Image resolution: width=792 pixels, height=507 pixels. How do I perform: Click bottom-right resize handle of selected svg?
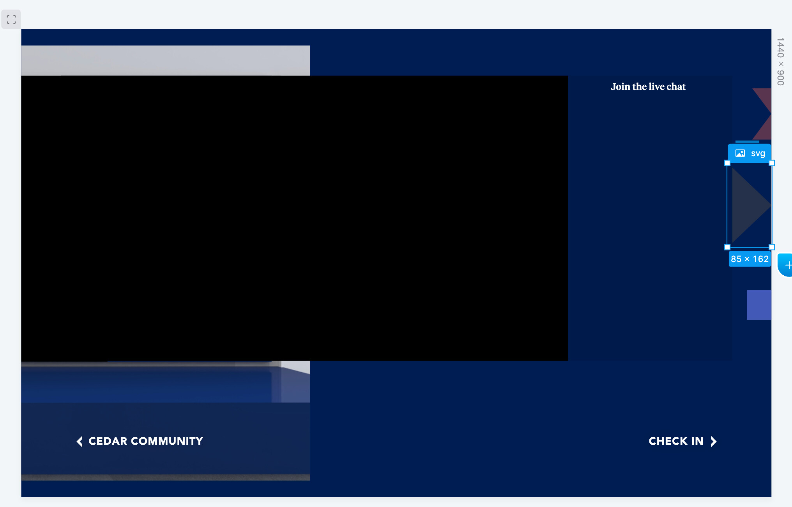772,247
